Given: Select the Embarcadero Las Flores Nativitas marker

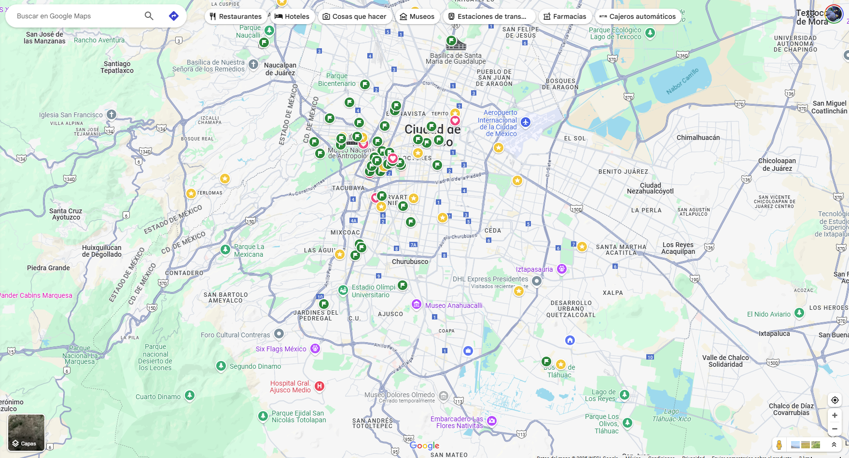Looking at the screenshot, I should [492, 421].
